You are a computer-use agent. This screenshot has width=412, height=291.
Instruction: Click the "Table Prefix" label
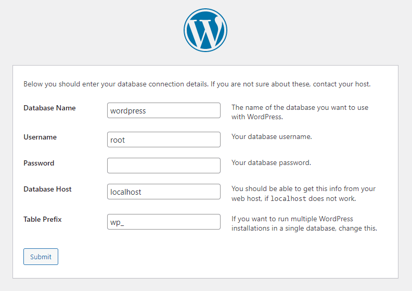point(43,219)
